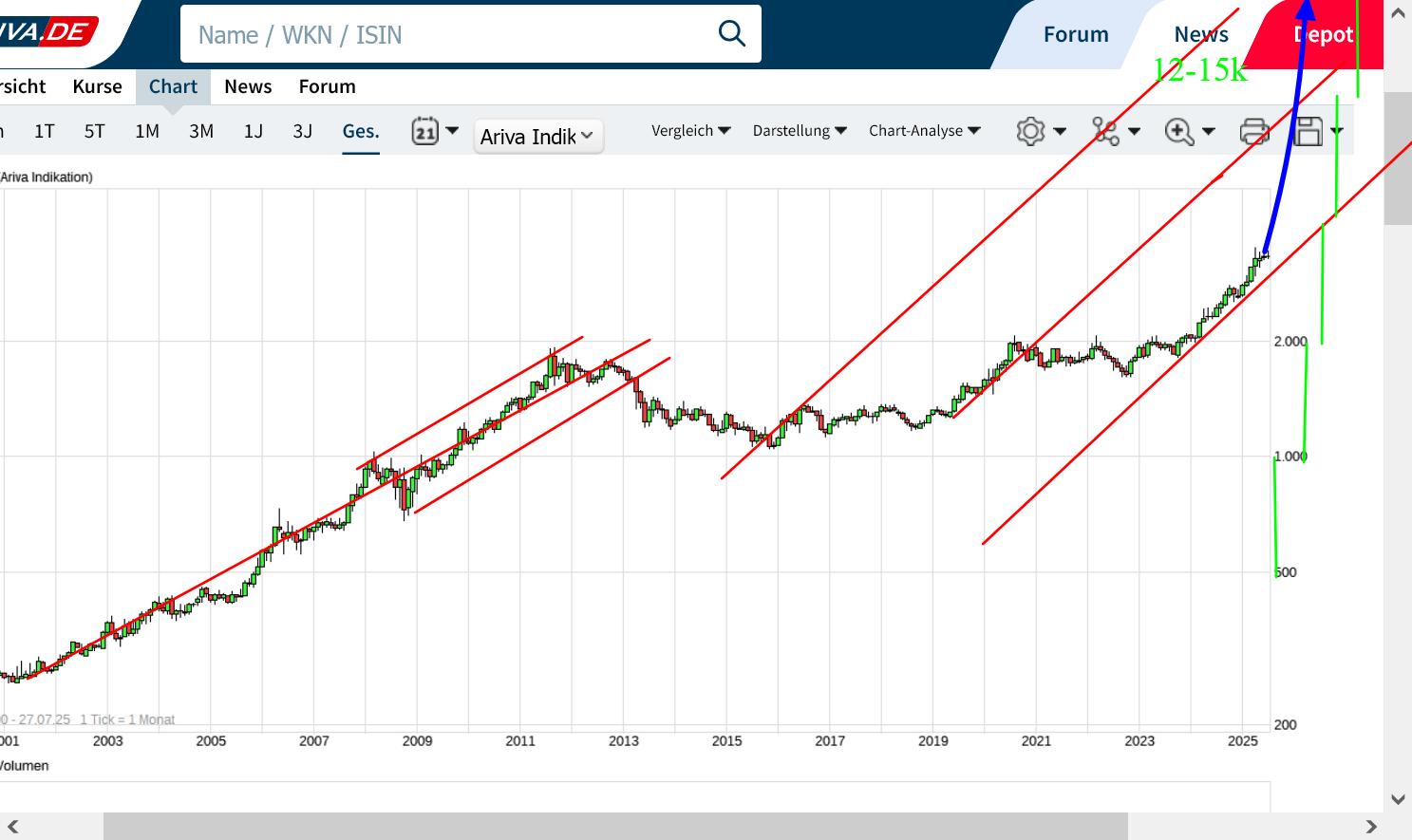Select the 3M time range
The width and height of the screenshot is (1412, 840).
click(201, 131)
